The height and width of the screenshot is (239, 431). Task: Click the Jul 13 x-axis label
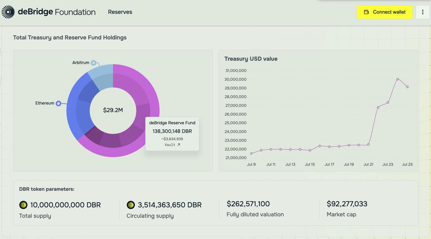pos(290,164)
